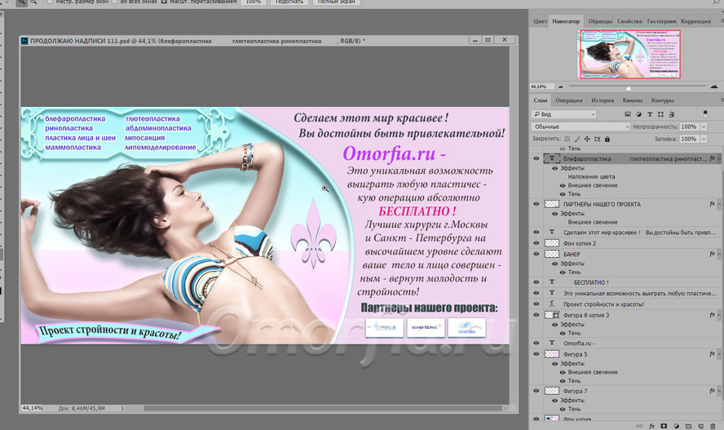
Task: Click the T thumbnail of БЕСПЛАТНО layer
Action: point(552,281)
